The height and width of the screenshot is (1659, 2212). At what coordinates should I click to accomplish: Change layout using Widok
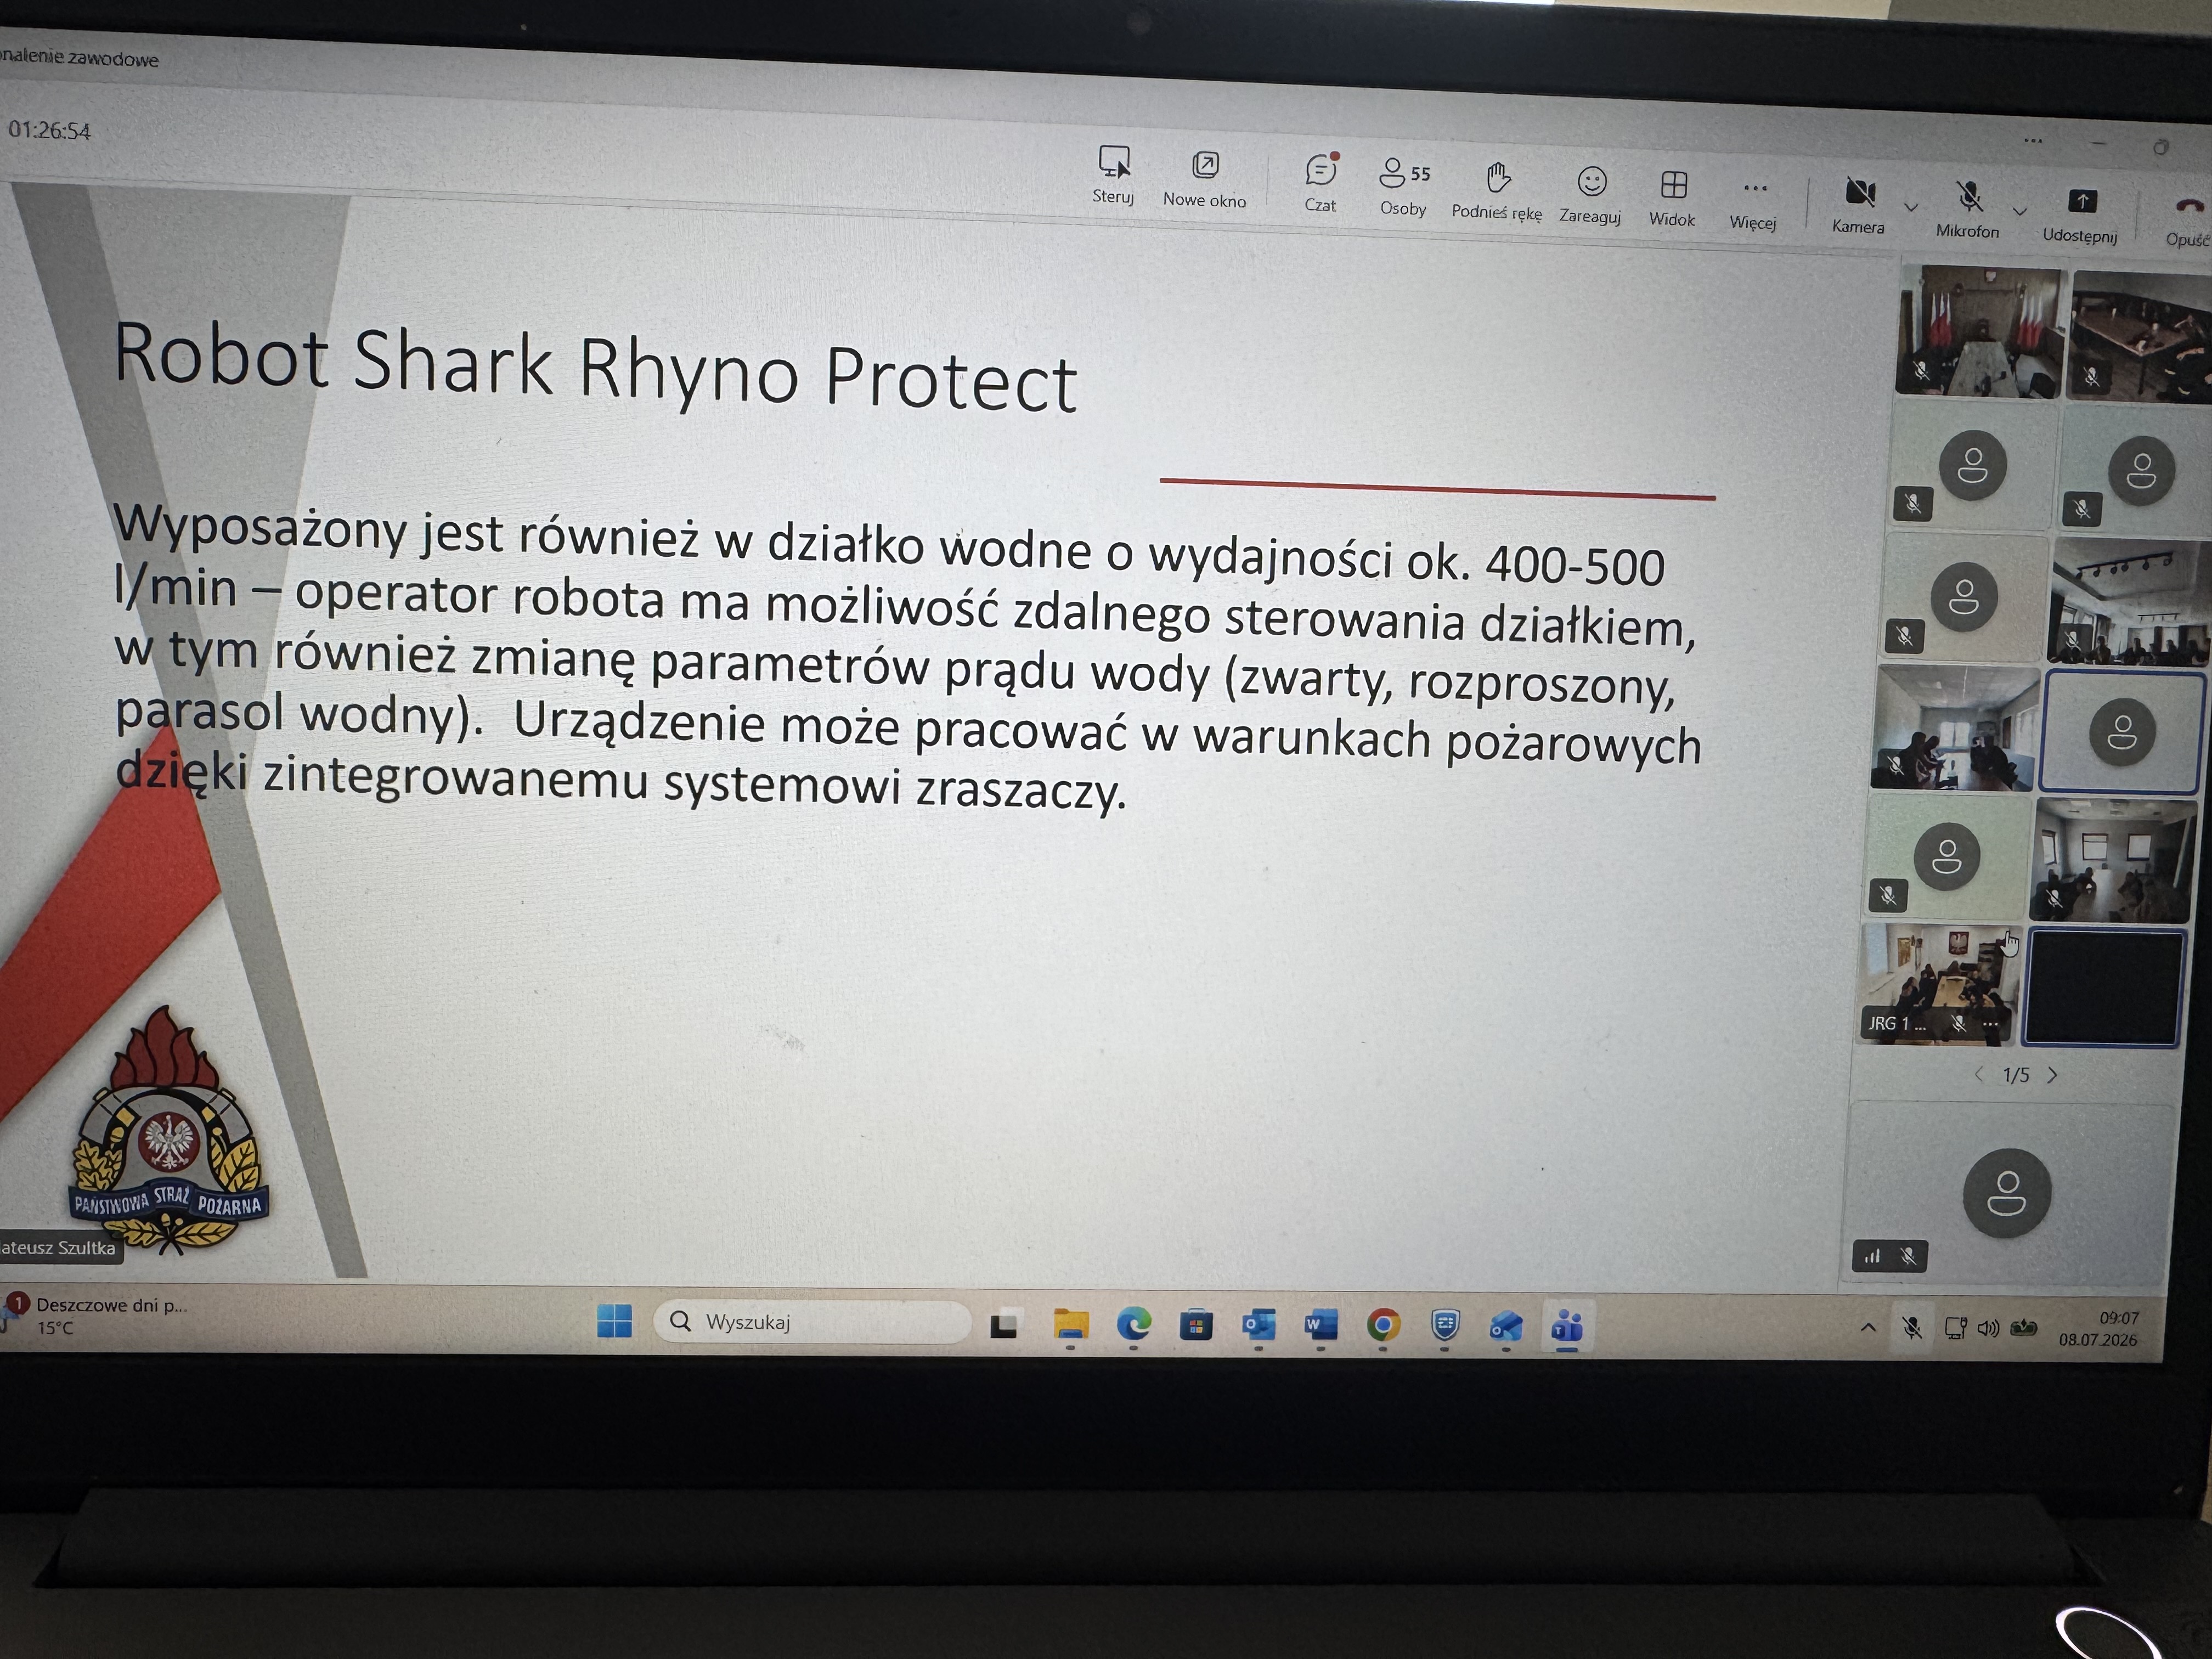tap(1673, 198)
